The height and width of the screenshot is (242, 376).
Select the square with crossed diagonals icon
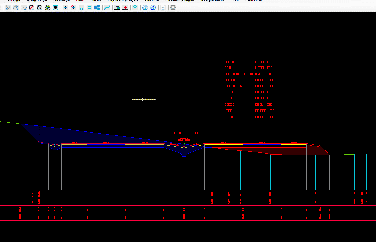pos(40,8)
